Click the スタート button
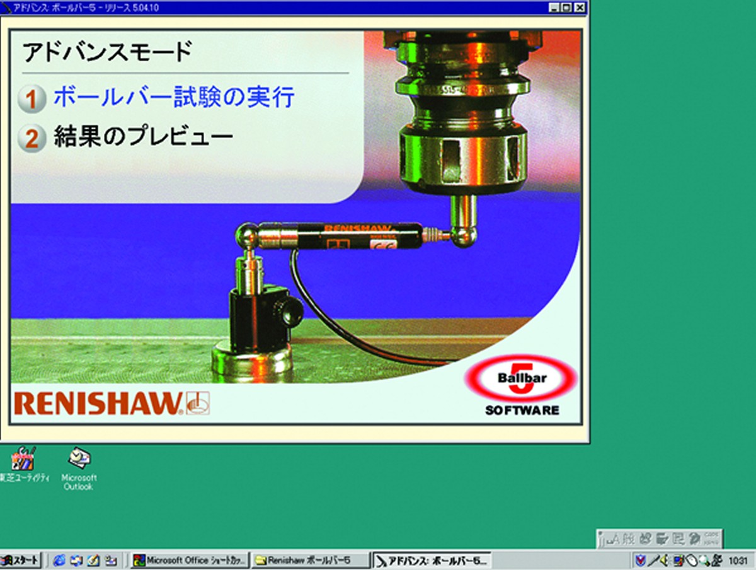Image resolution: width=756 pixels, height=570 pixels. click(x=21, y=560)
